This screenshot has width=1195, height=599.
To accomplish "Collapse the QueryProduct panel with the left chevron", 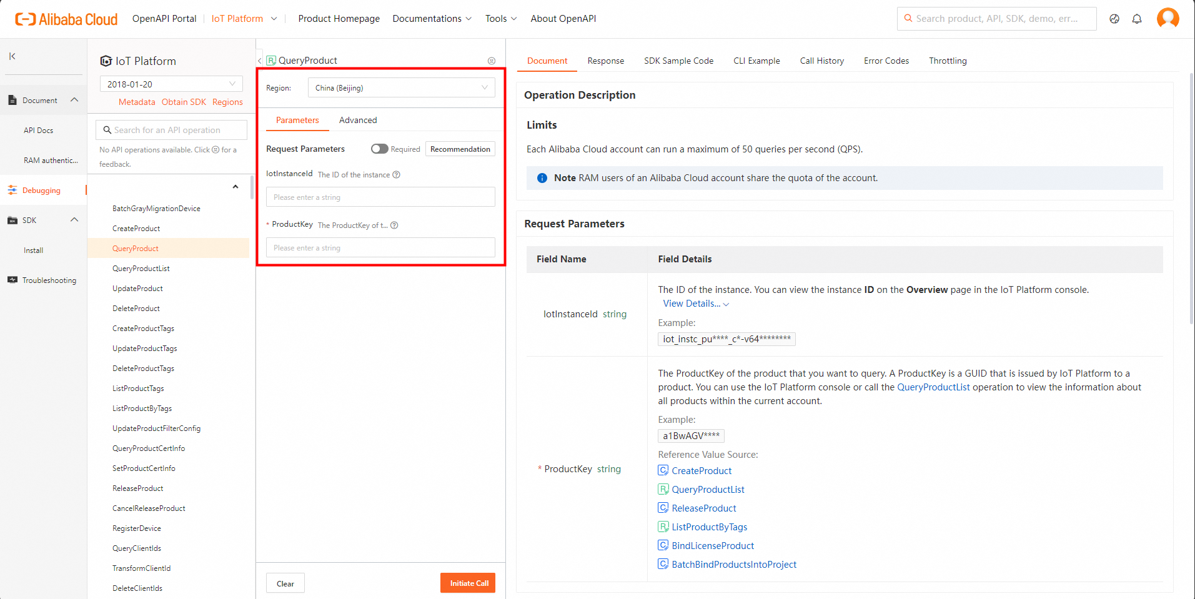I will click(x=260, y=61).
